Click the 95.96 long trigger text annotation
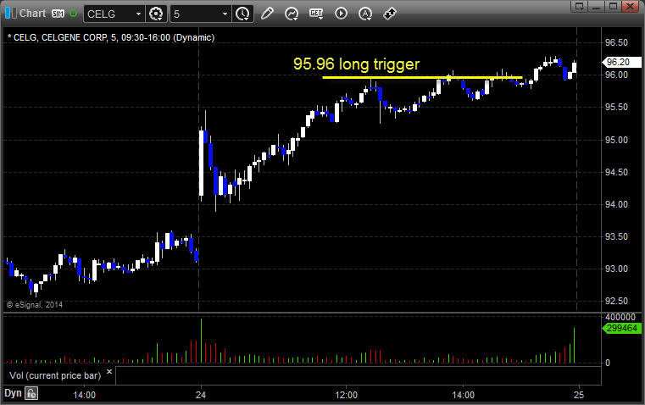Viewport: 645px width, 405px height. point(356,64)
